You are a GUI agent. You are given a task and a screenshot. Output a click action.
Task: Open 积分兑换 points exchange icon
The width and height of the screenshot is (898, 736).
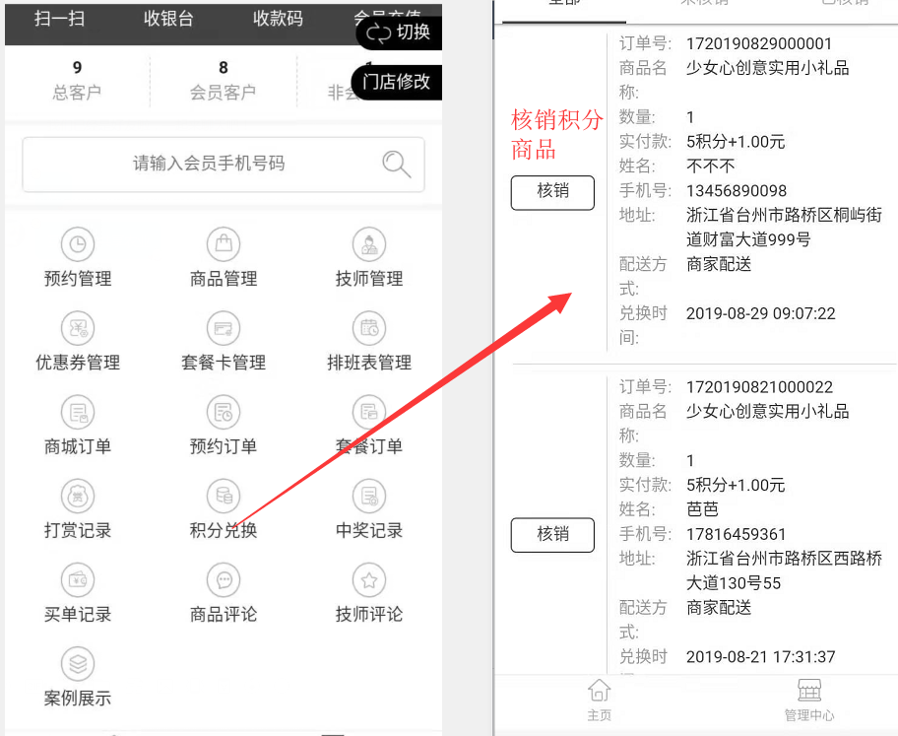click(x=224, y=497)
